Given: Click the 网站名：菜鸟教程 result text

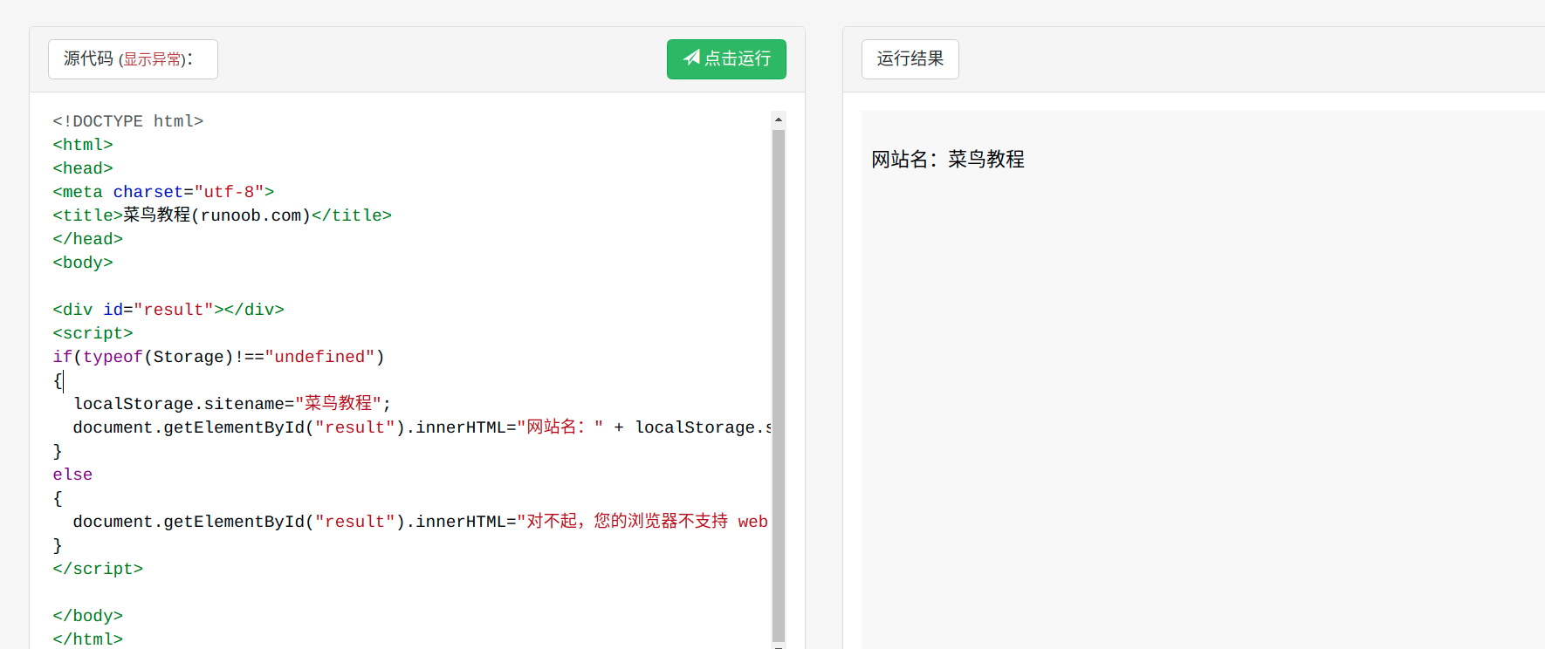Looking at the screenshot, I should pyautogui.click(x=948, y=160).
